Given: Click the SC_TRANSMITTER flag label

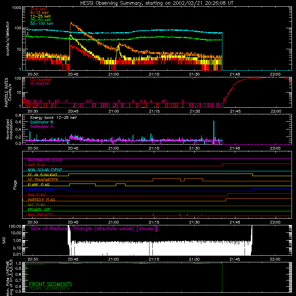Looking at the screenshot, I should (43, 180).
